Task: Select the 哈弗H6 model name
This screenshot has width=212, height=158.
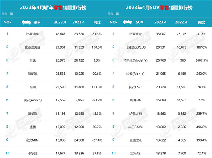Action: point(135,100)
